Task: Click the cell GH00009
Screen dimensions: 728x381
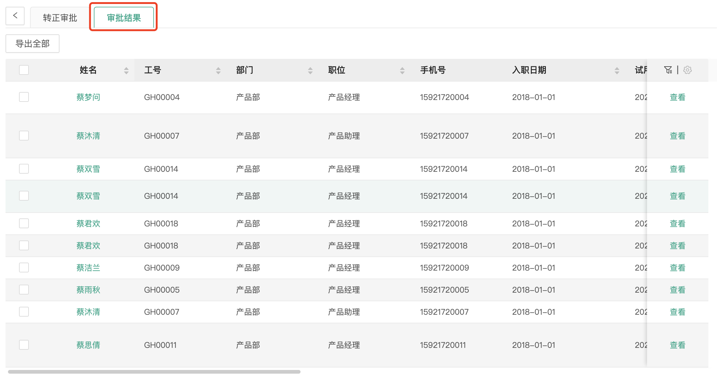Action: click(x=162, y=268)
